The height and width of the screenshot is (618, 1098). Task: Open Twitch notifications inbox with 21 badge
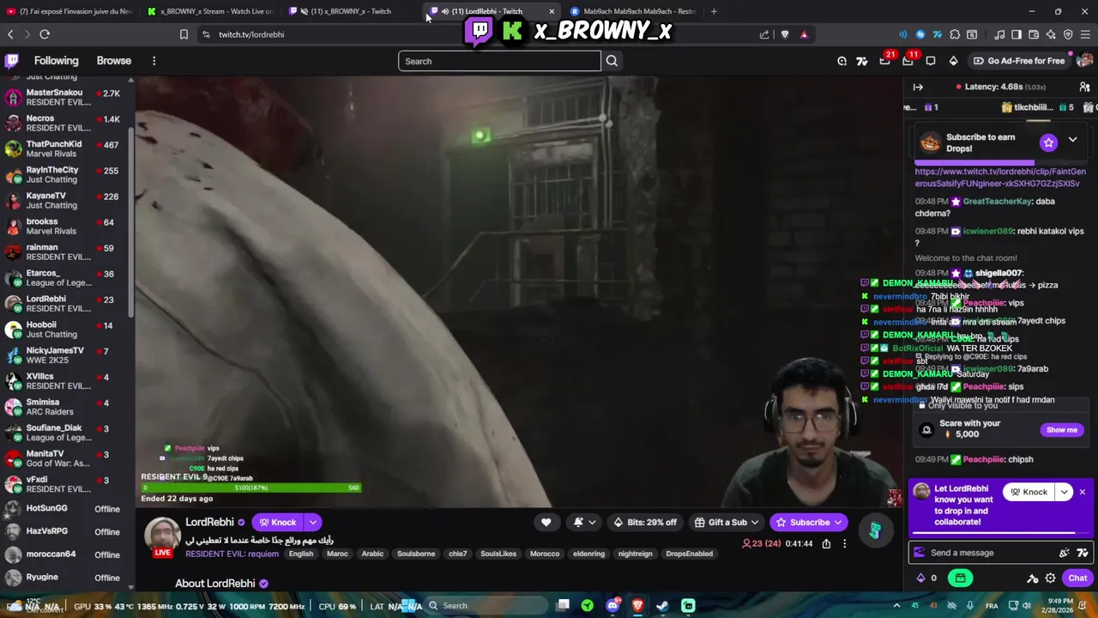point(885,60)
